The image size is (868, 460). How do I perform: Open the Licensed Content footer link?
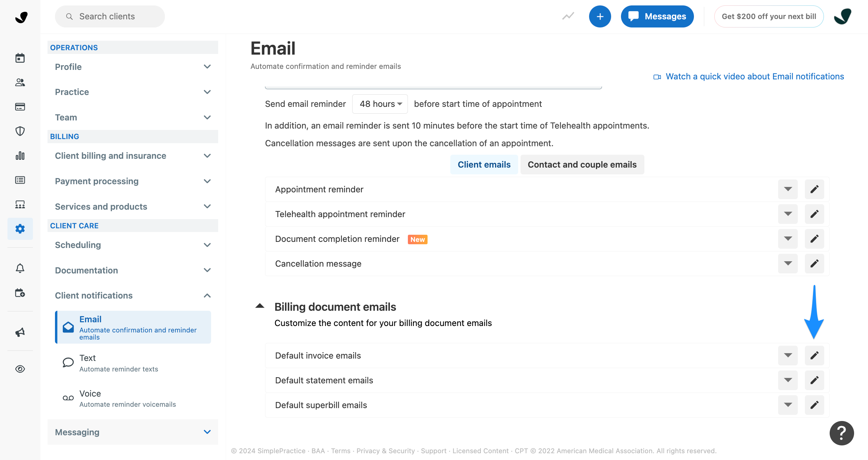coord(480,451)
